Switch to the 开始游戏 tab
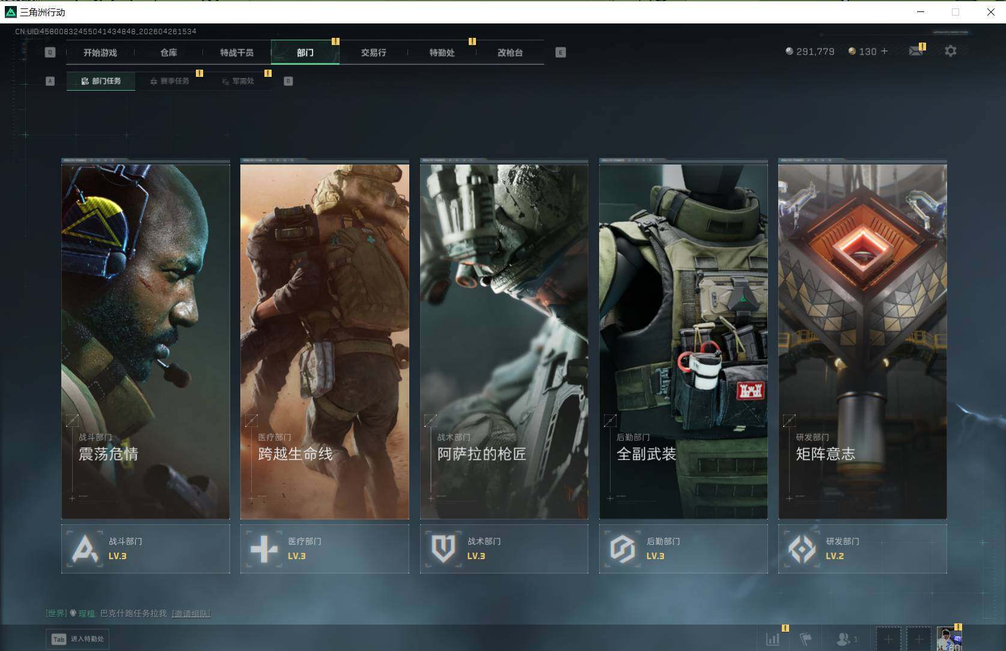1006x651 pixels. [100, 53]
